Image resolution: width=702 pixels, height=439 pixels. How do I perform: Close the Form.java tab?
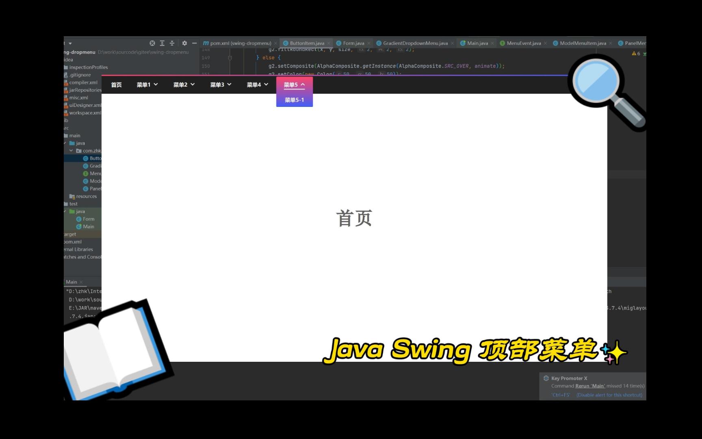tap(369, 43)
